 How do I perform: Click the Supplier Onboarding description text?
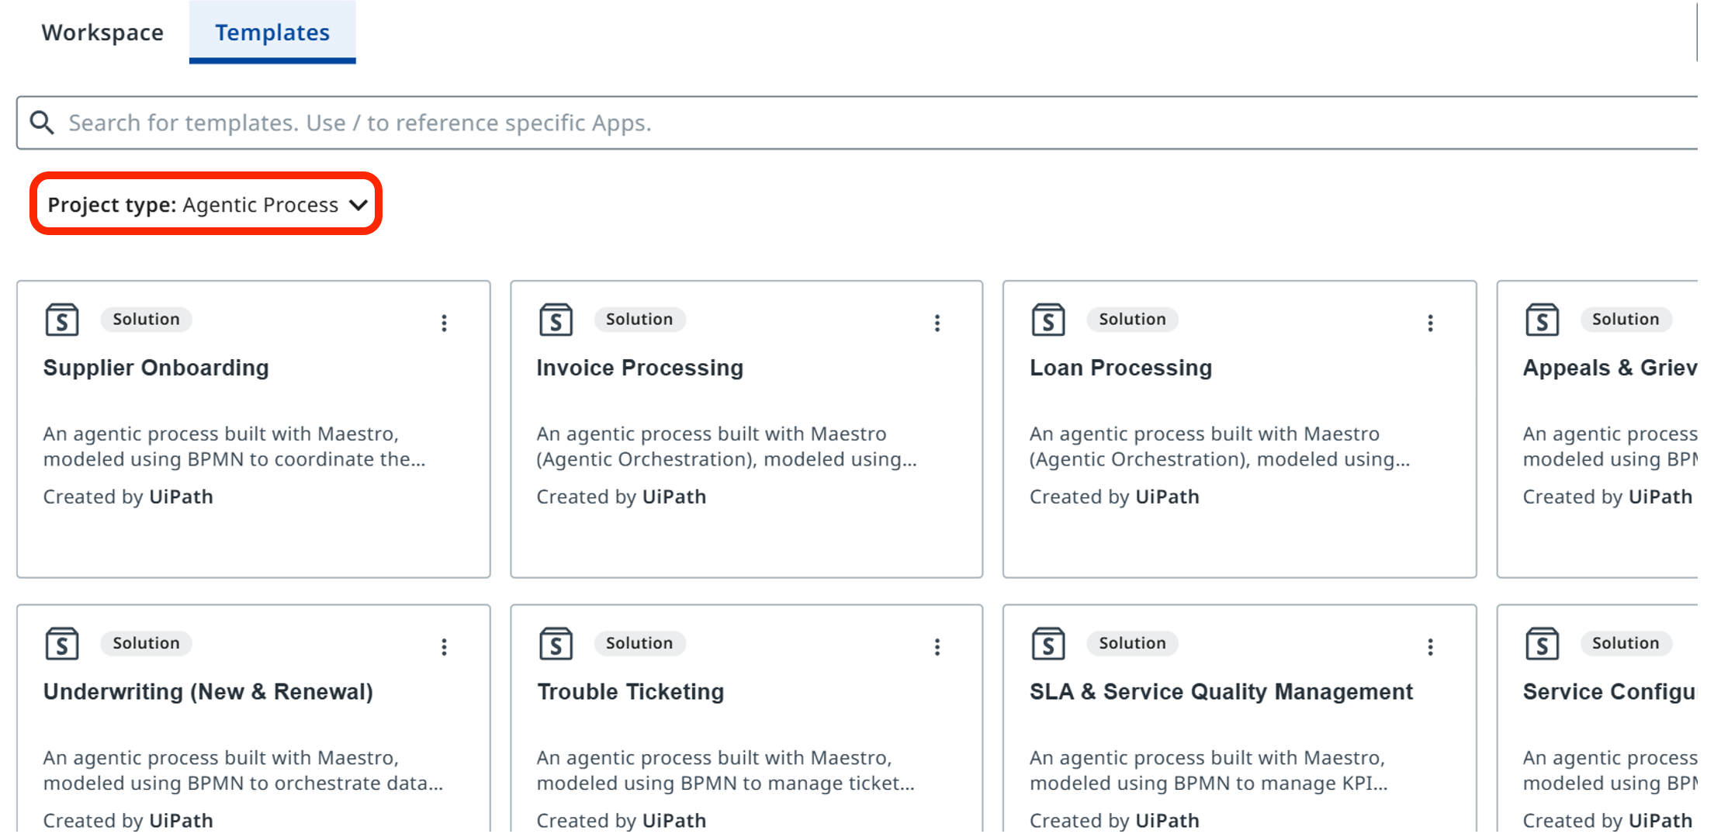pos(234,447)
